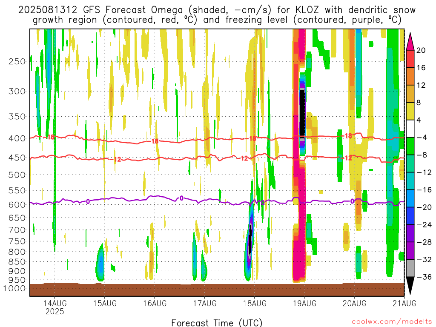Image resolution: width=436 pixels, height=327 pixels.
Task: Select the legend value -8
Action: click(x=422, y=155)
